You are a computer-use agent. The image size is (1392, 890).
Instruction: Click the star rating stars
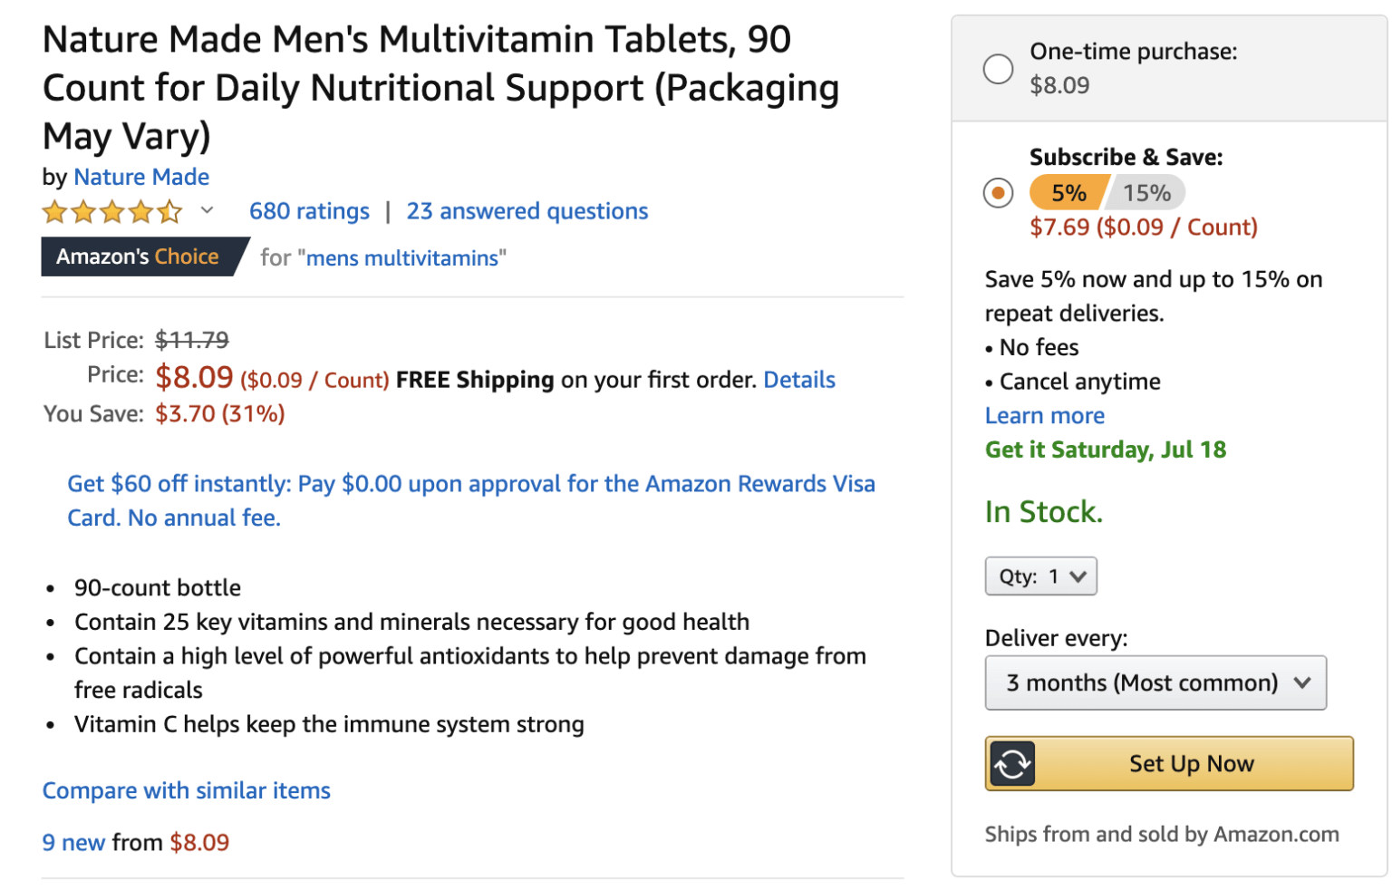[x=111, y=211]
